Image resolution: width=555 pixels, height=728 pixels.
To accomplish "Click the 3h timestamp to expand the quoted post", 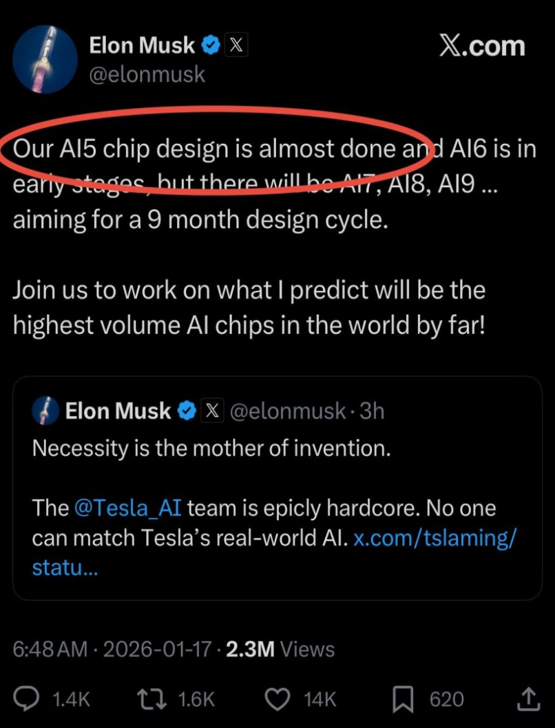I will (x=369, y=410).
